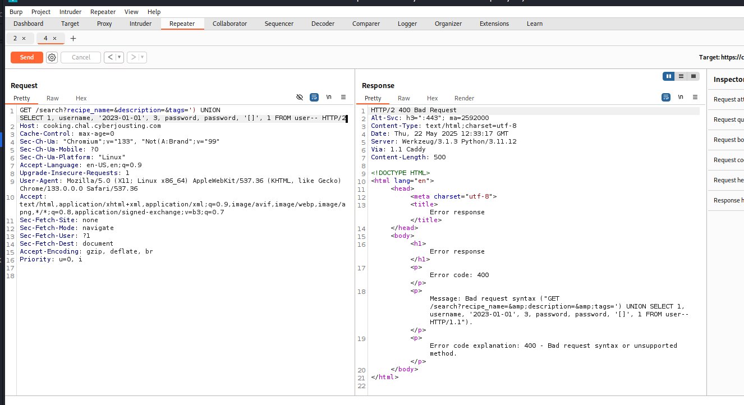Switch to the Extensions tab

pos(494,24)
